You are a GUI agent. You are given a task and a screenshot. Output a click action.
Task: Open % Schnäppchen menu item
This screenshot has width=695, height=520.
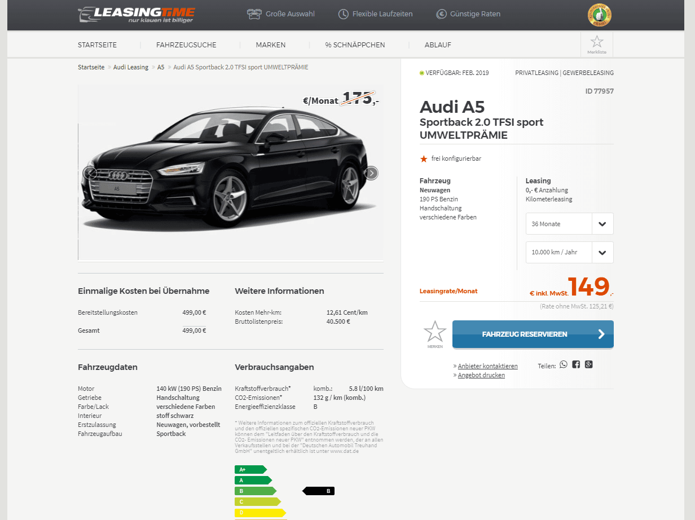(x=355, y=45)
